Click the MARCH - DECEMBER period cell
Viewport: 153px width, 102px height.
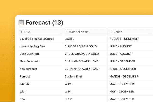coord(130,76)
